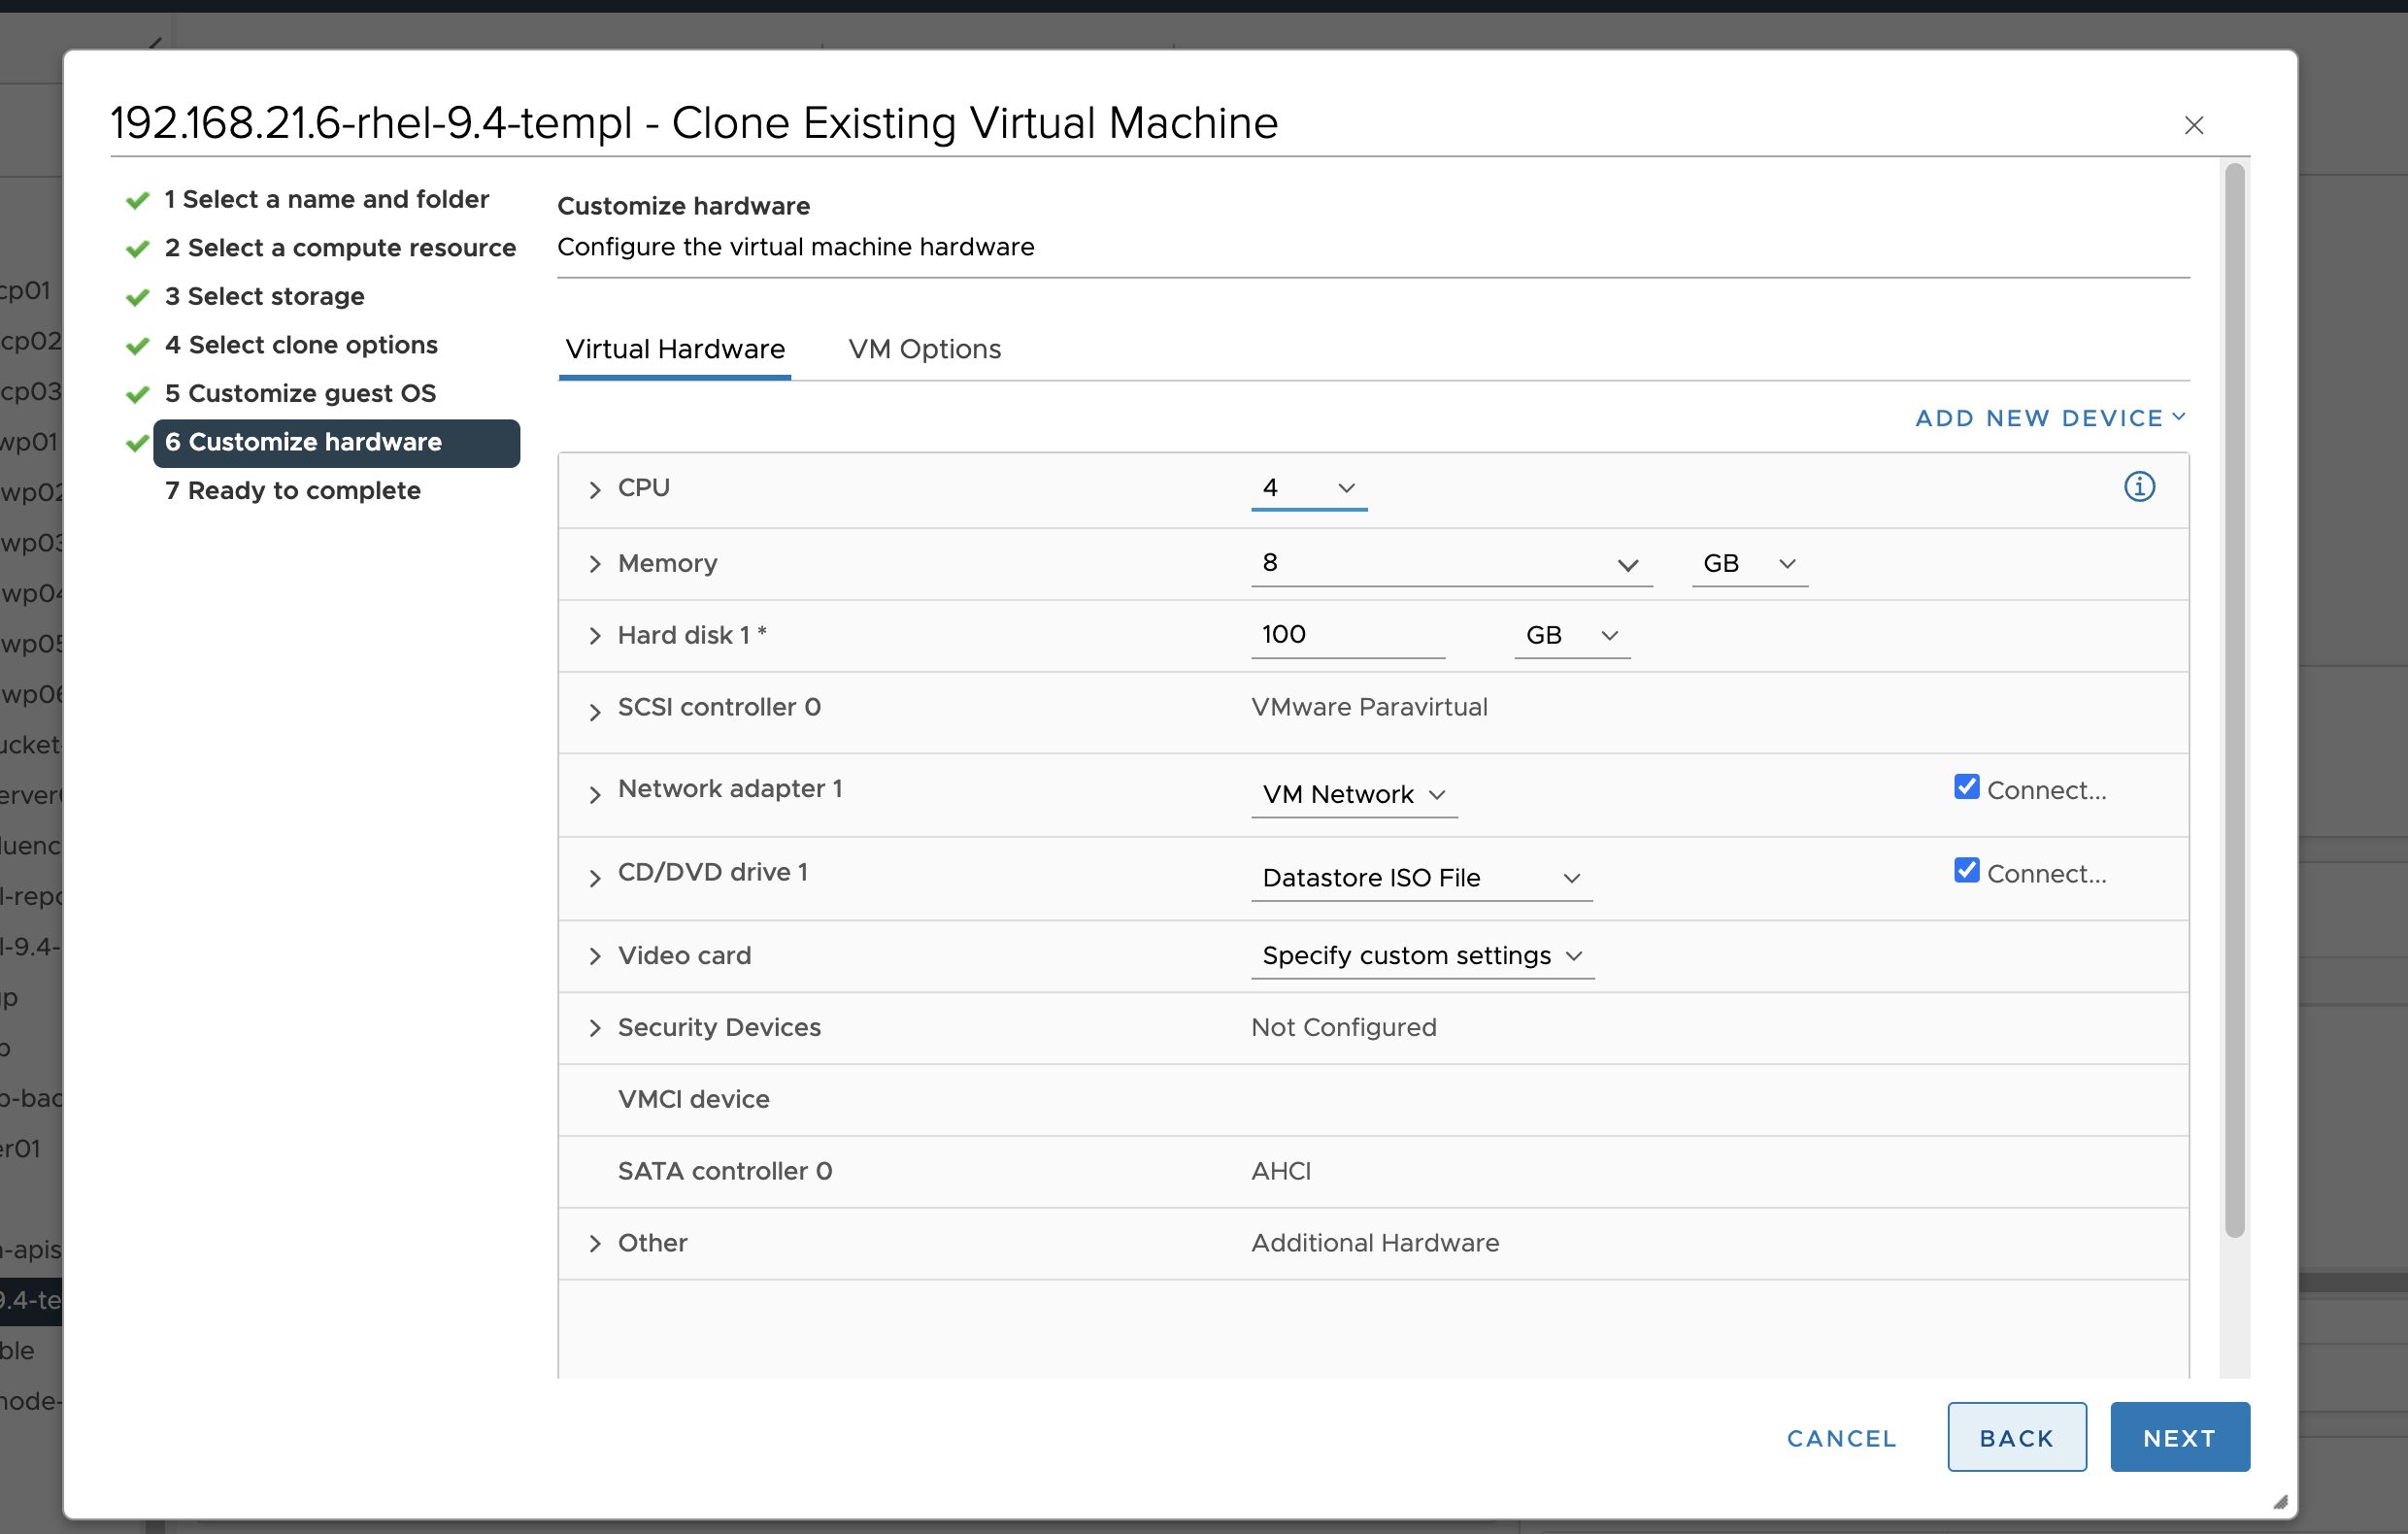Uncheck CD/DVD drive 1 Connect checkbox
The image size is (2408, 1534).
(1966, 871)
